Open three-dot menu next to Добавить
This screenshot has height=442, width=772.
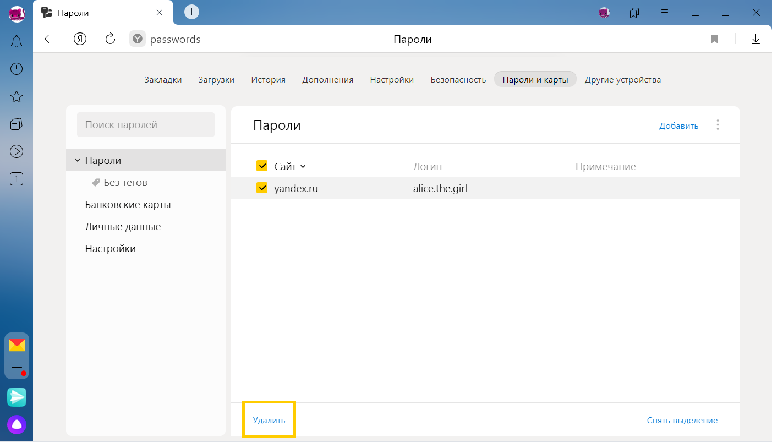pyautogui.click(x=718, y=125)
